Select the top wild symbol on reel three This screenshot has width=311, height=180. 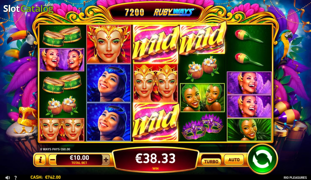click(155, 44)
